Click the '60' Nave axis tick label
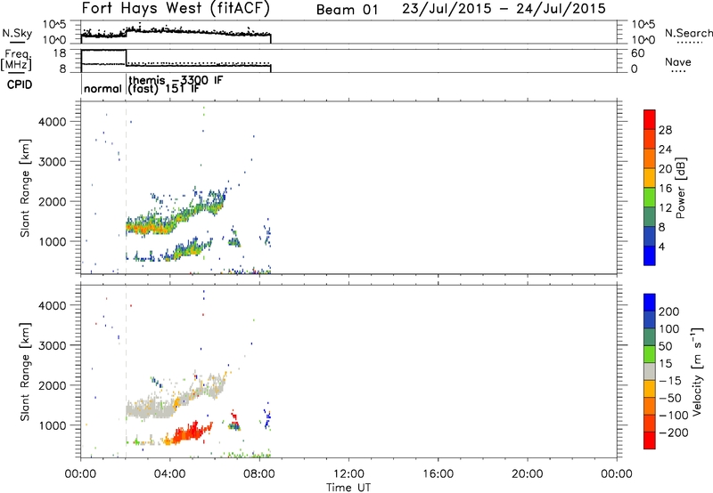Viewport: 713px width, 493px height. (637, 53)
